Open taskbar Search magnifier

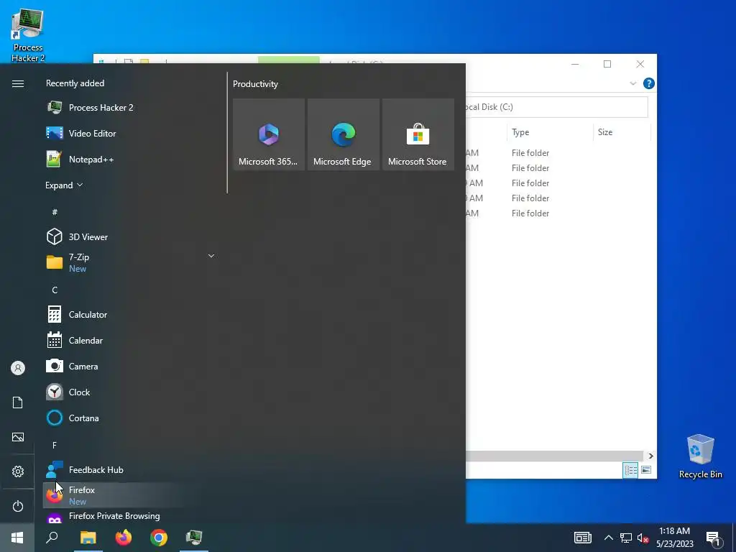click(52, 538)
